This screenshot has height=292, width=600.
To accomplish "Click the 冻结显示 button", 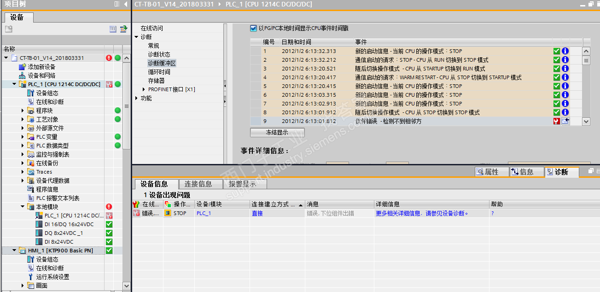I will pyautogui.click(x=277, y=132).
